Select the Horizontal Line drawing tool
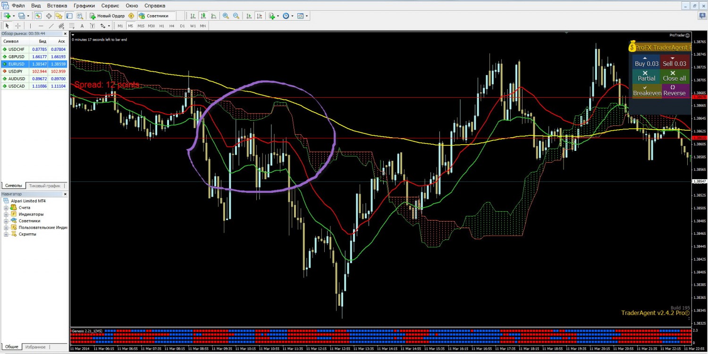 pos(41,25)
